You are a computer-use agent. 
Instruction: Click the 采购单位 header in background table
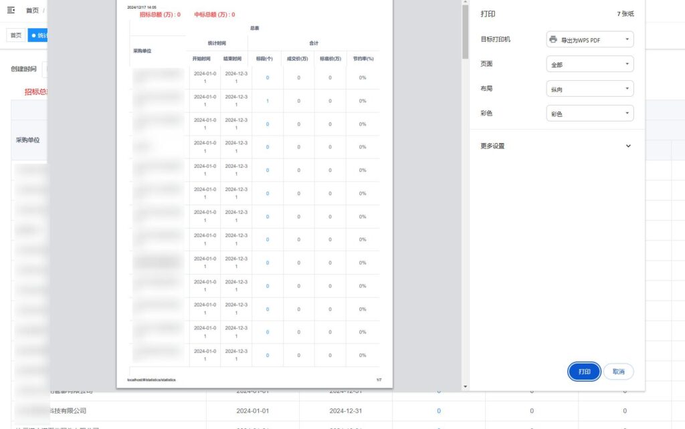pos(27,140)
